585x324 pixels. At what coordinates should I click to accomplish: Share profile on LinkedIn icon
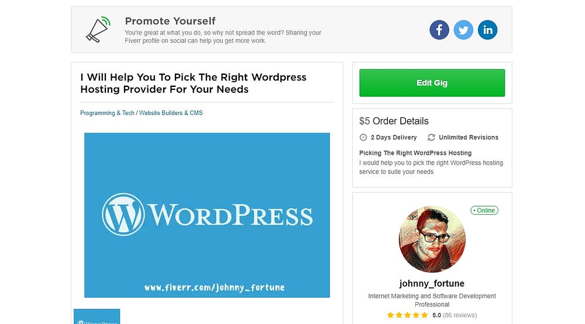coord(488,30)
